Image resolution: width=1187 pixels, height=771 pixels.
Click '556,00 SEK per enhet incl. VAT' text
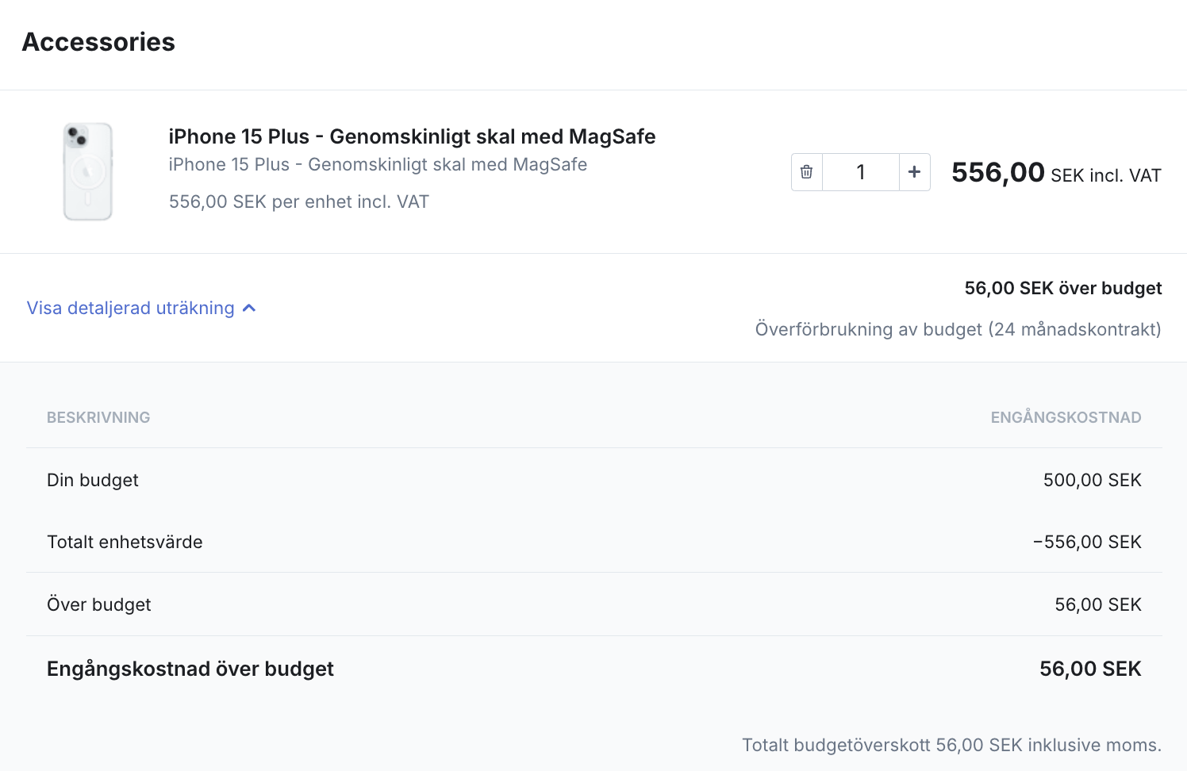point(298,201)
